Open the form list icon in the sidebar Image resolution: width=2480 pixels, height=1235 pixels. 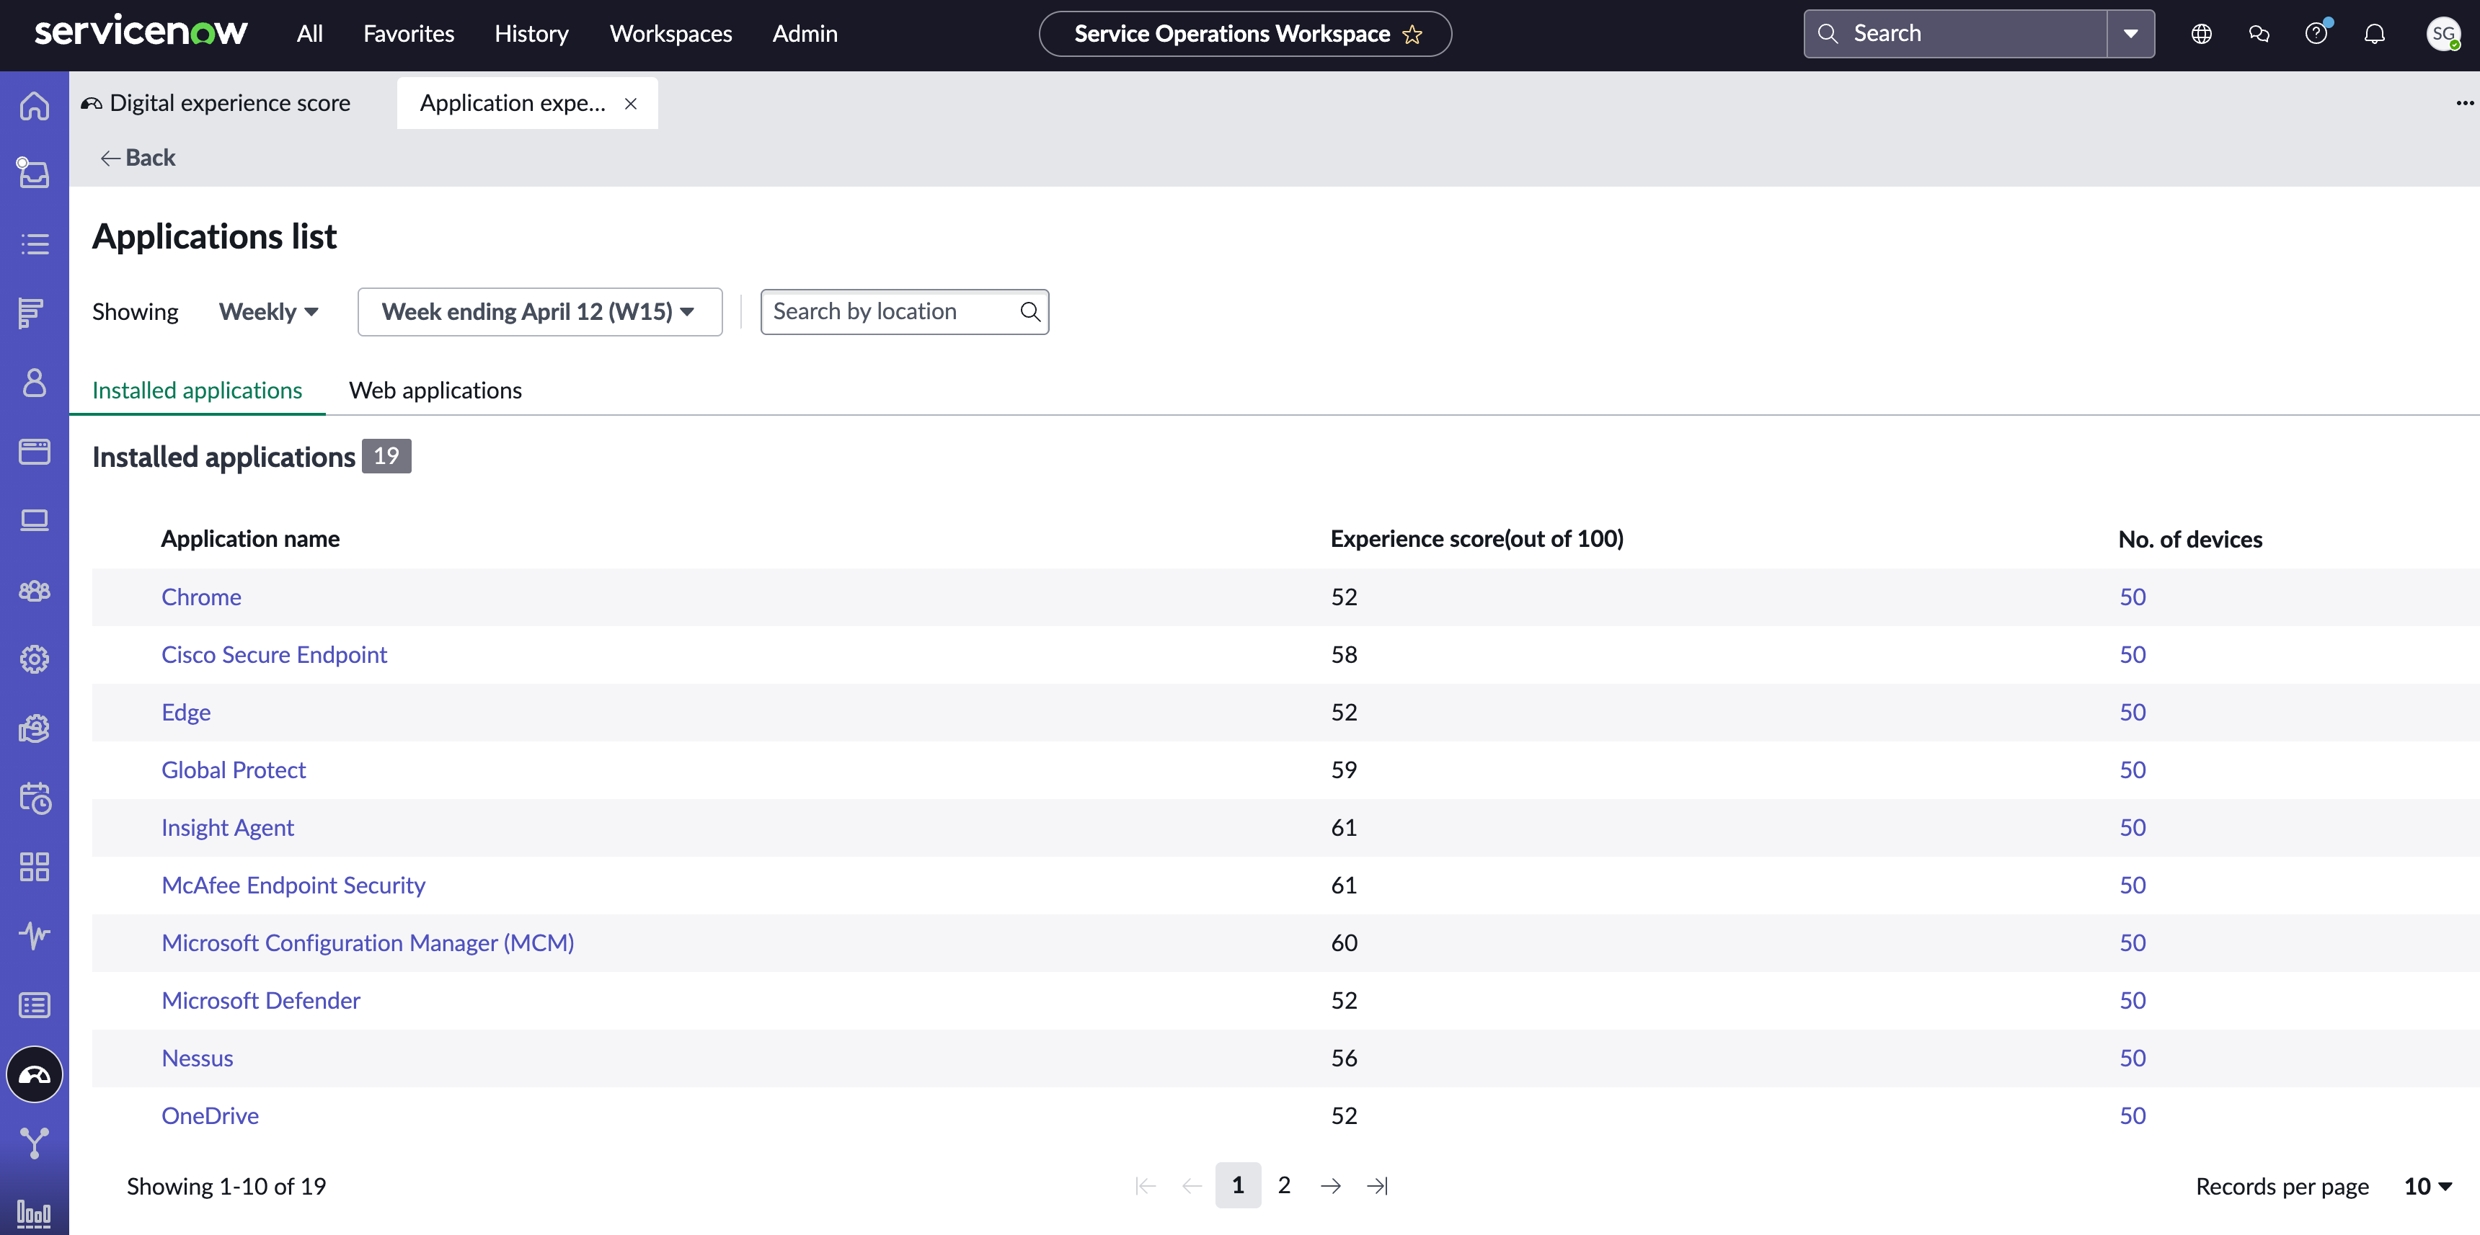click(x=35, y=1005)
